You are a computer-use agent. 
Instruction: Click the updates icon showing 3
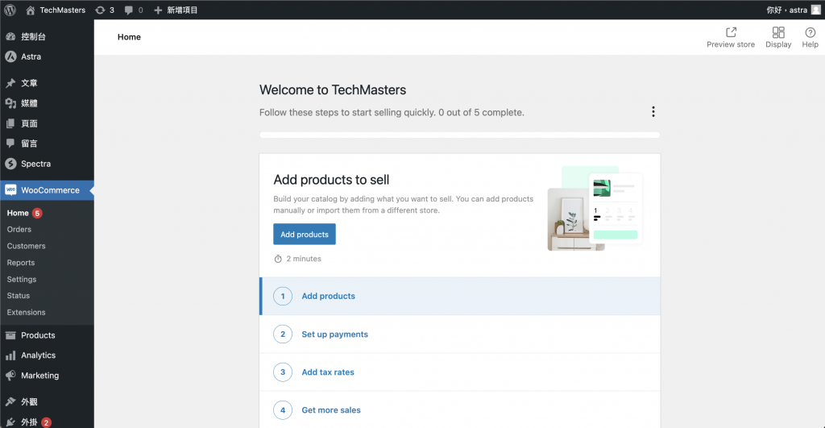(100, 10)
